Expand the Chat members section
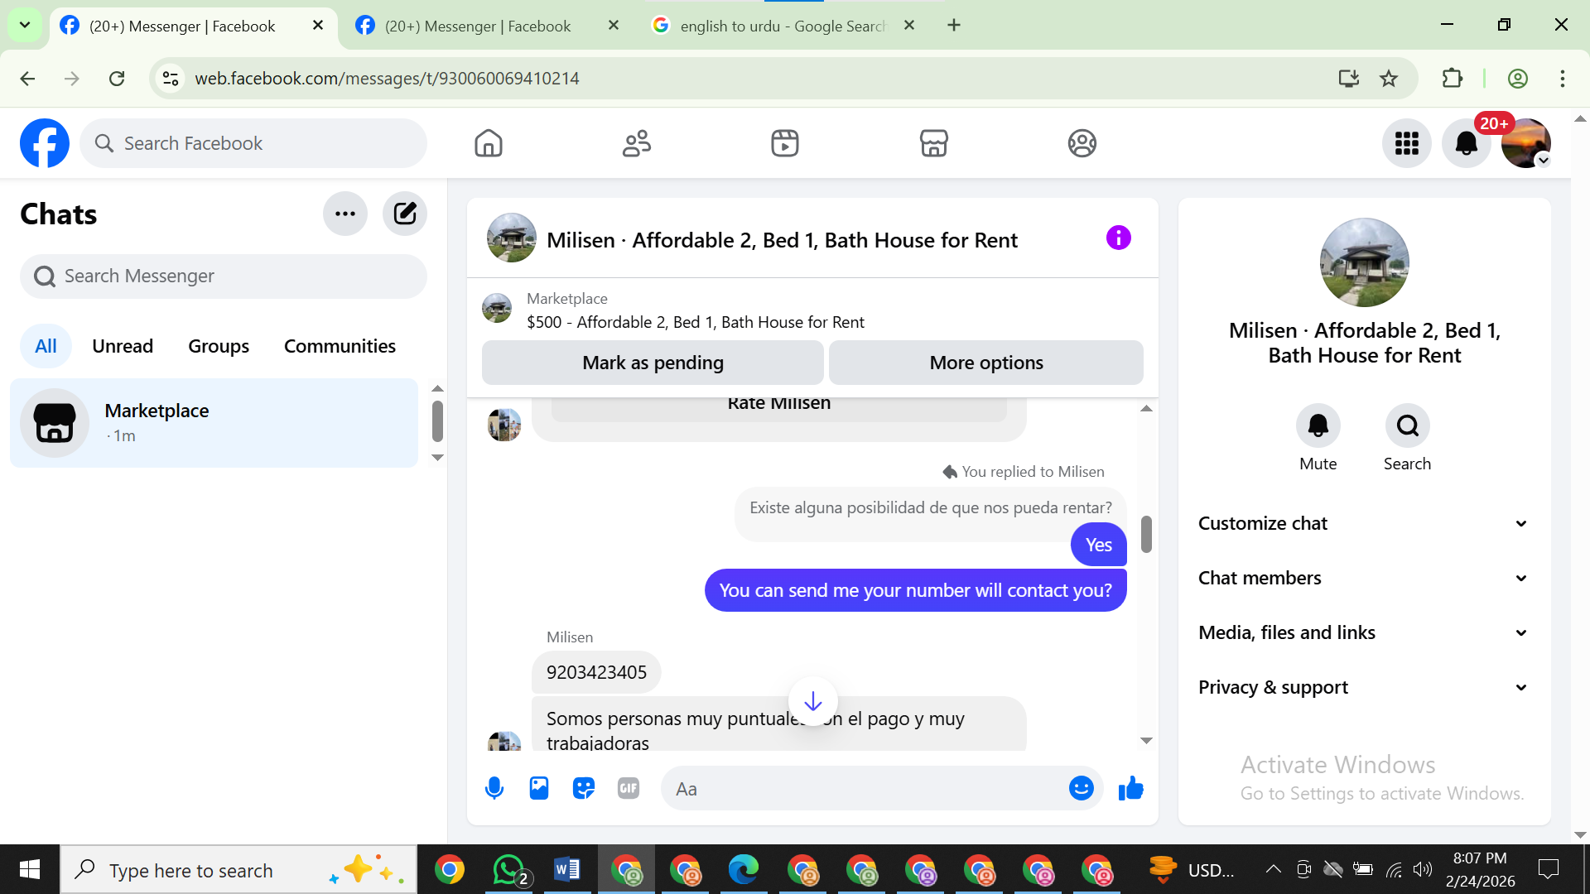This screenshot has height=894, width=1590. coord(1364,578)
